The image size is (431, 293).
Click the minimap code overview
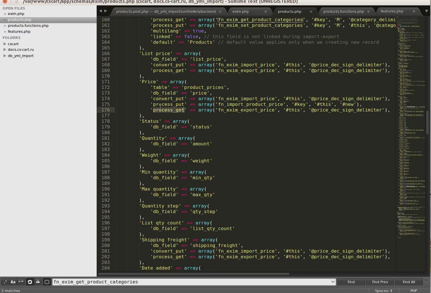[411, 127]
